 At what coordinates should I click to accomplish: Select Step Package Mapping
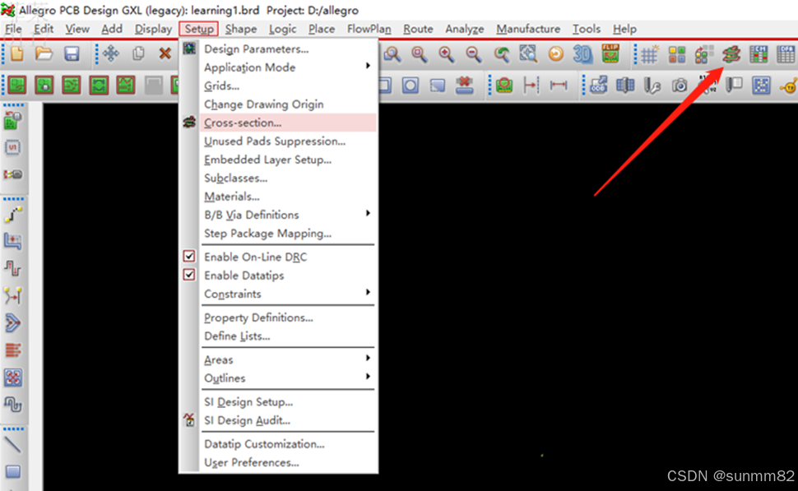[288, 233]
